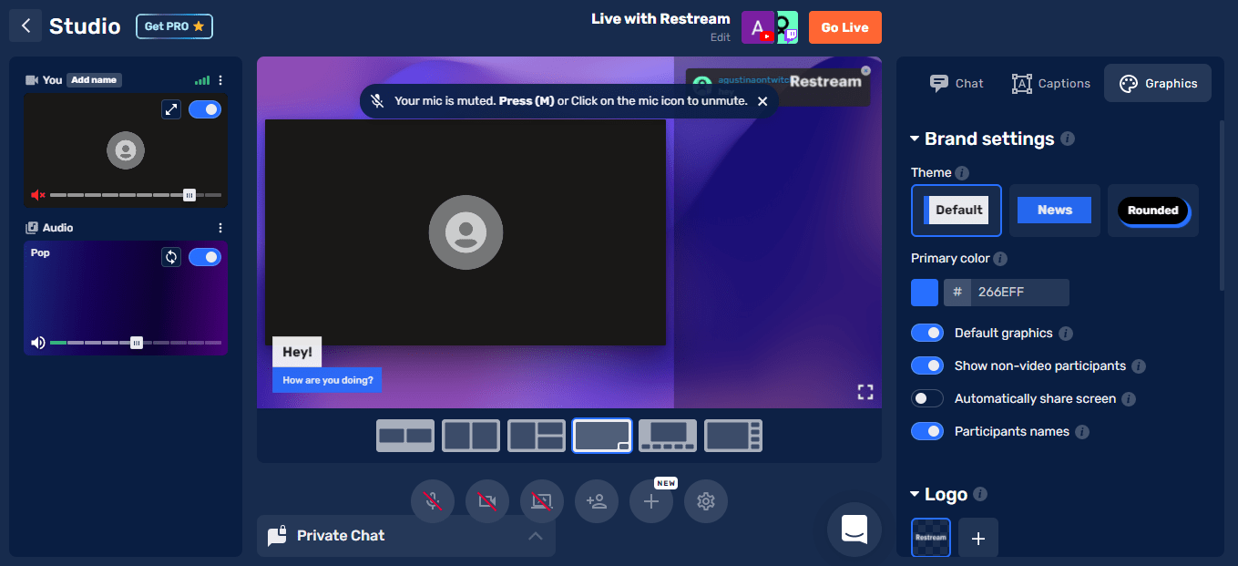The image size is (1238, 566).
Task: Select layout with right side thumbnails
Action: click(x=733, y=436)
